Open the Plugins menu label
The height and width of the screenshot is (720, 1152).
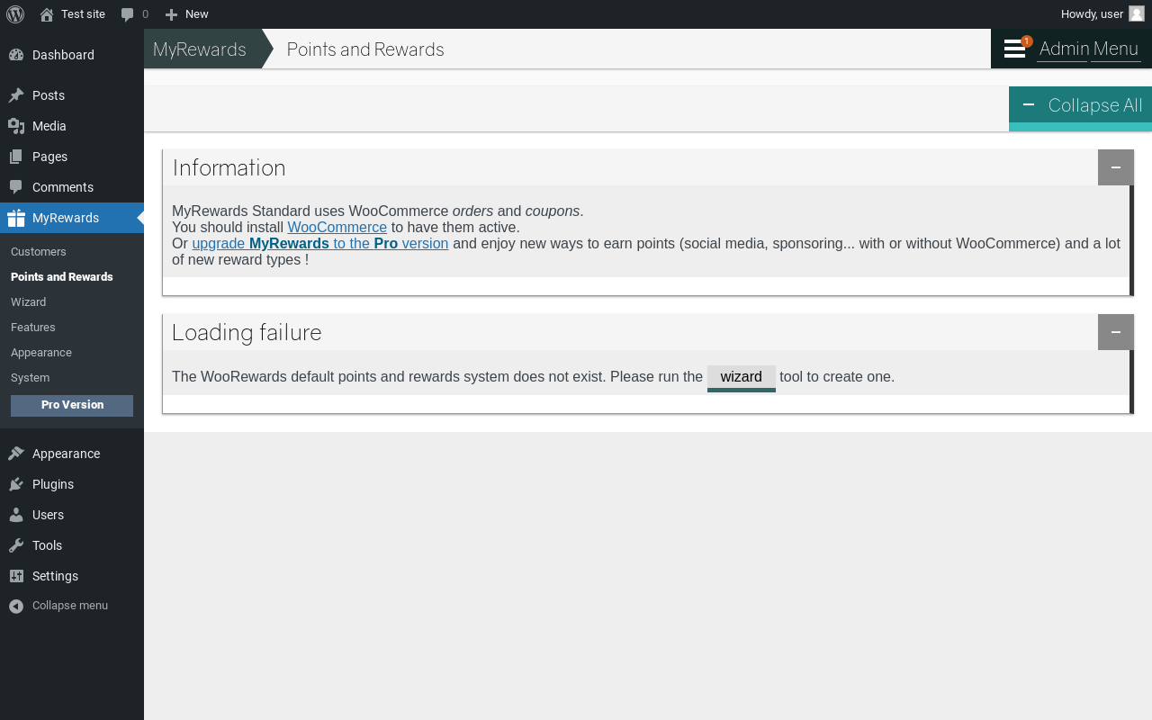click(53, 484)
